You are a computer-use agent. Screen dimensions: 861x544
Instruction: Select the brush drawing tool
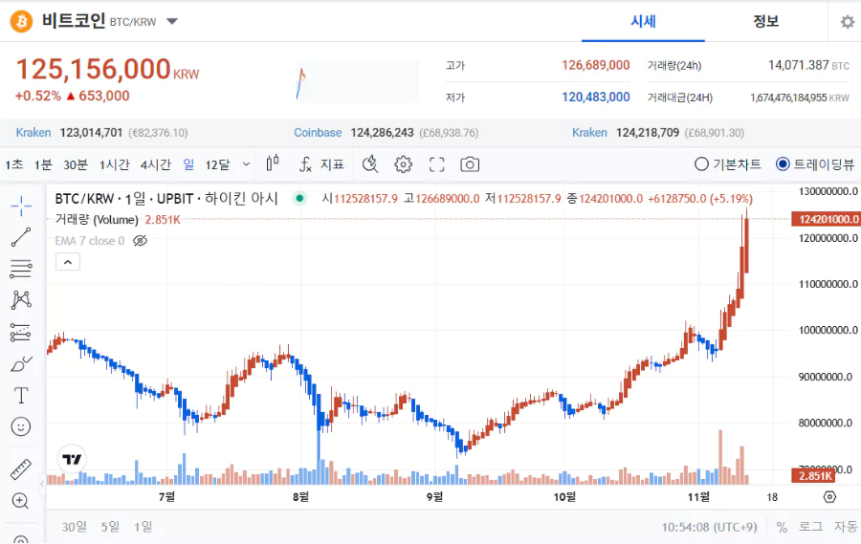point(21,363)
